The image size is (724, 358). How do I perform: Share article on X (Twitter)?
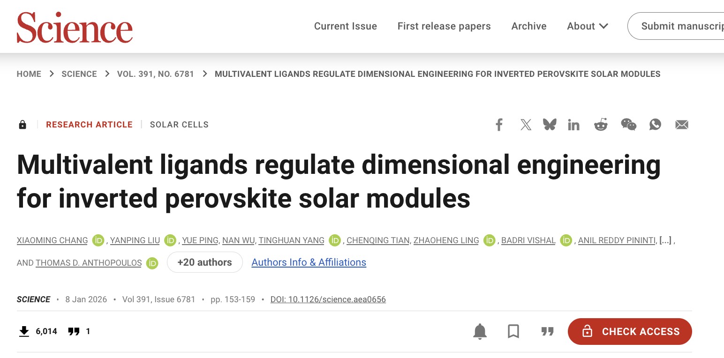(x=526, y=125)
